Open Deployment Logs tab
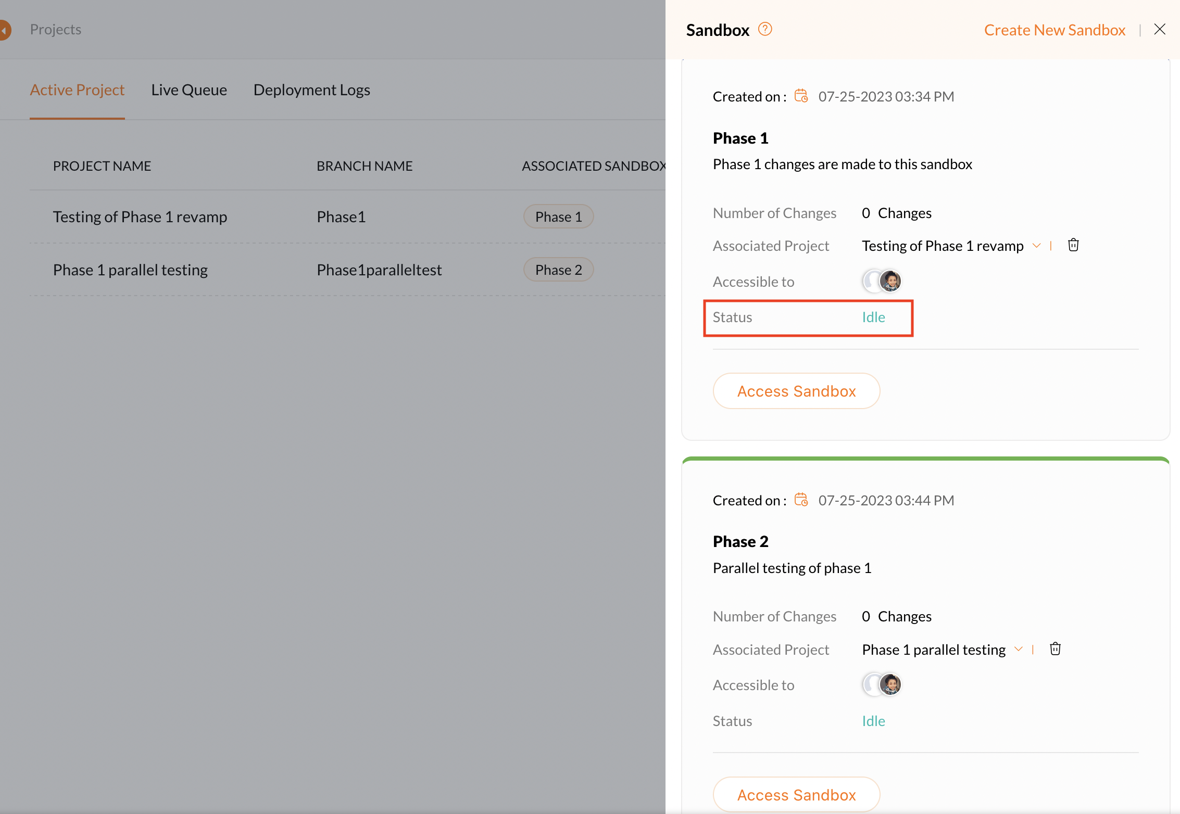The image size is (1180, 814). click(x=311, y=90)
